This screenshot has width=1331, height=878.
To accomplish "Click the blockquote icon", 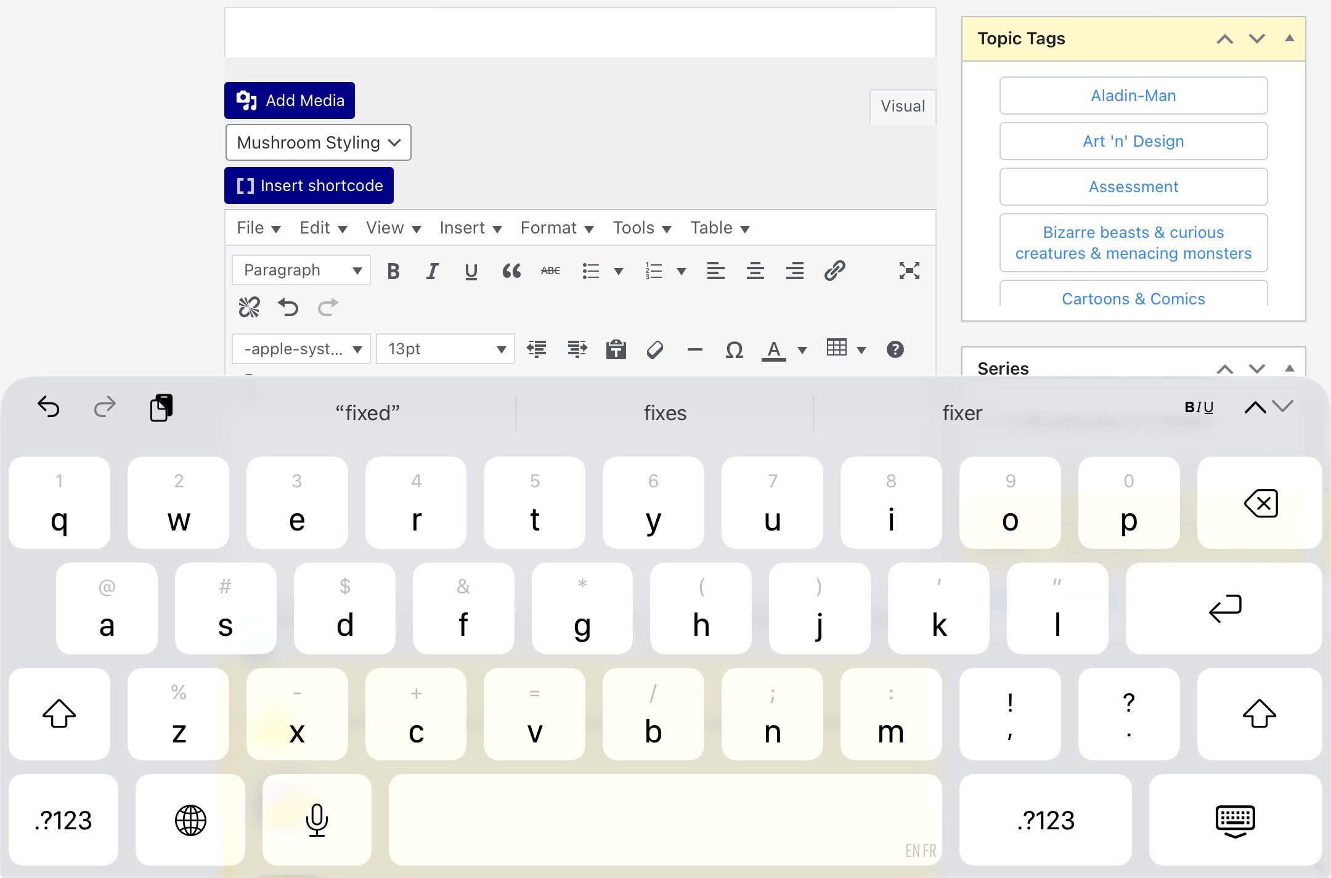I will tap(511, 271).
